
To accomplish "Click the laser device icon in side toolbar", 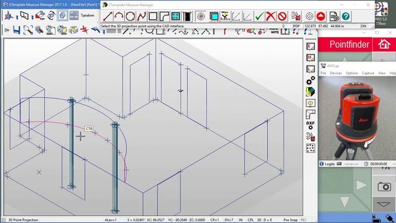I will point(311,137).
